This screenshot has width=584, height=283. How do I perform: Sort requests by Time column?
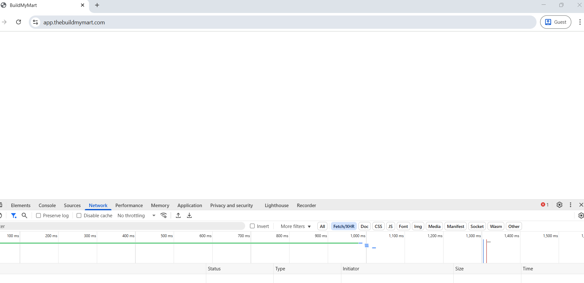(x=552, y=269)
